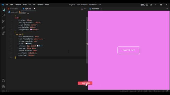170x95 pixels.
Task: Click CSS language mode in status bar
Action: coord(150,91)
